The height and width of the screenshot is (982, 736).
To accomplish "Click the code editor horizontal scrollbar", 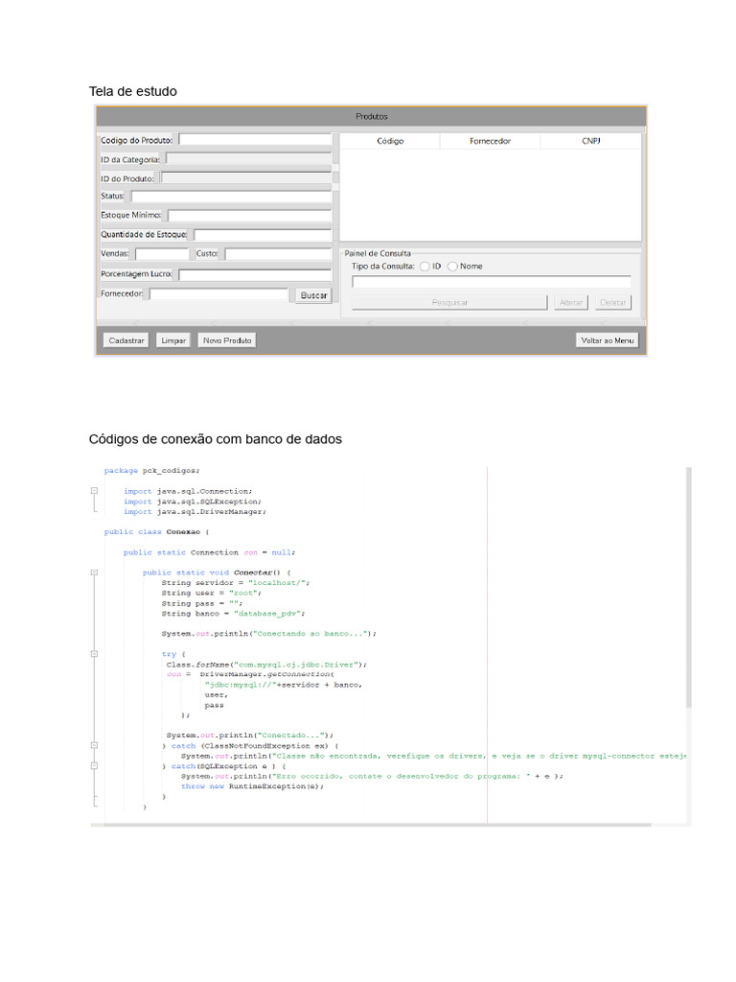I will (x=378, y=825).
